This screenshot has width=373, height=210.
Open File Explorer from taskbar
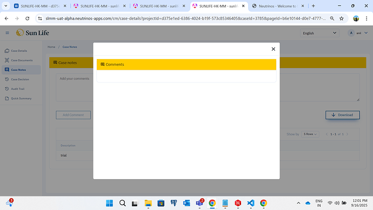[x=148, y=203]
